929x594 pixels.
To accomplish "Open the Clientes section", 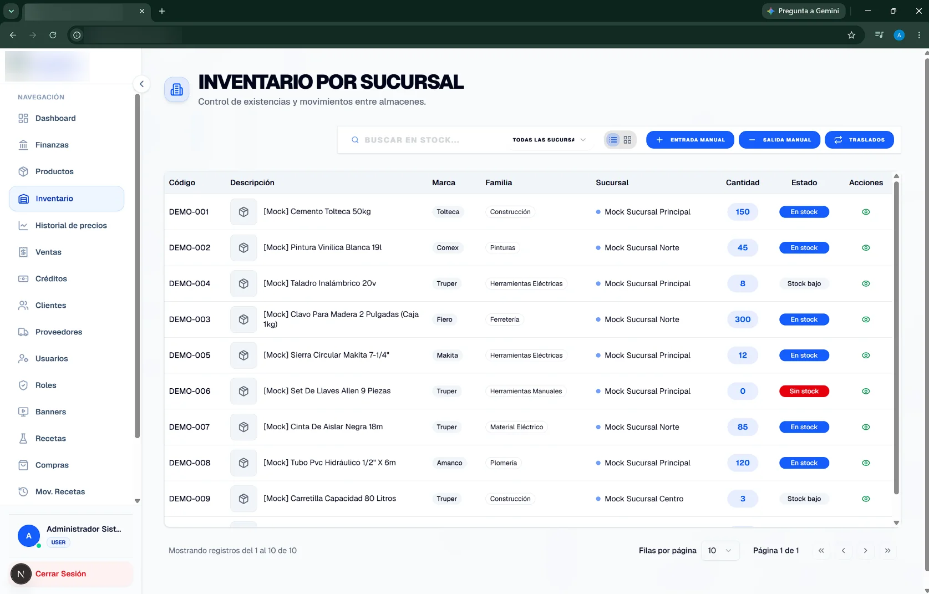I will pyautogui.click(x=67, y=305).
